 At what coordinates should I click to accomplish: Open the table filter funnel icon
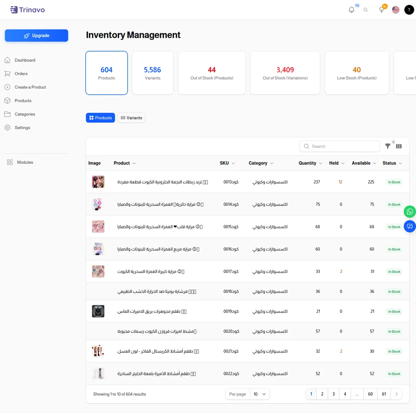point(388,146)
